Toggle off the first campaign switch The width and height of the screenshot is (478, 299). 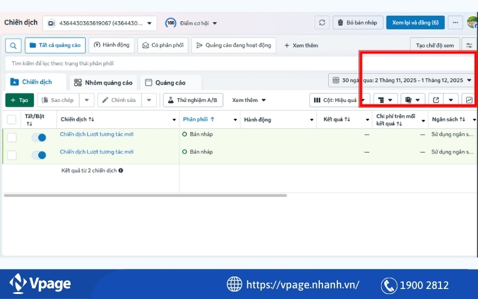[x=39, y=138]
